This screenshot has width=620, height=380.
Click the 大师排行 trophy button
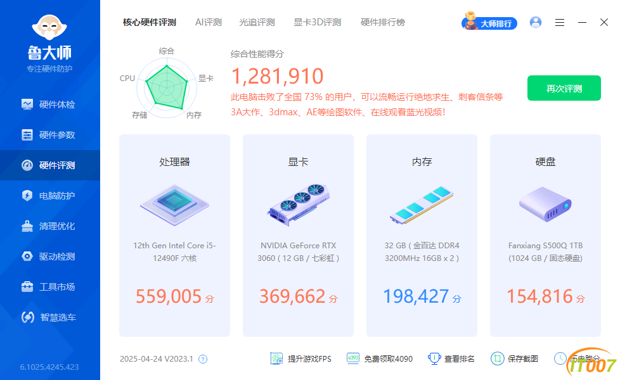(489, 22)
